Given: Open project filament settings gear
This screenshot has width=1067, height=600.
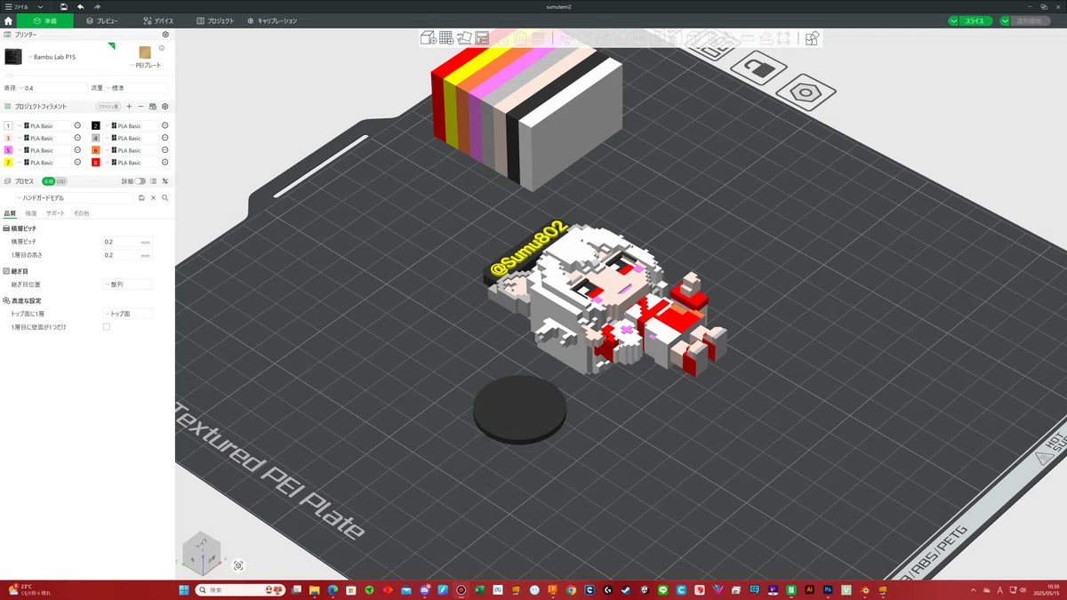Looking at the screenshot, I should 164,107.
